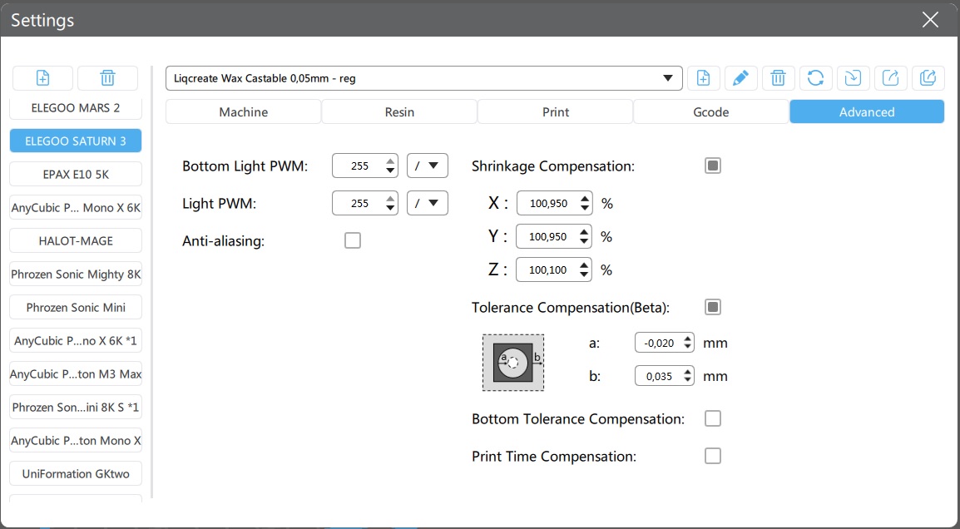Import a profile from file
This screenshot has height=529, width=960.
pos(853,78)
